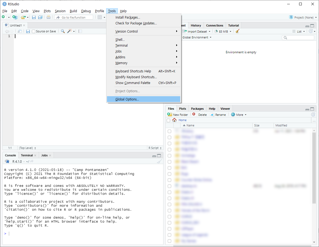The height and width of the screenshot is (247, 319).
Task: Open Global Environment selector
Action: 197,37
